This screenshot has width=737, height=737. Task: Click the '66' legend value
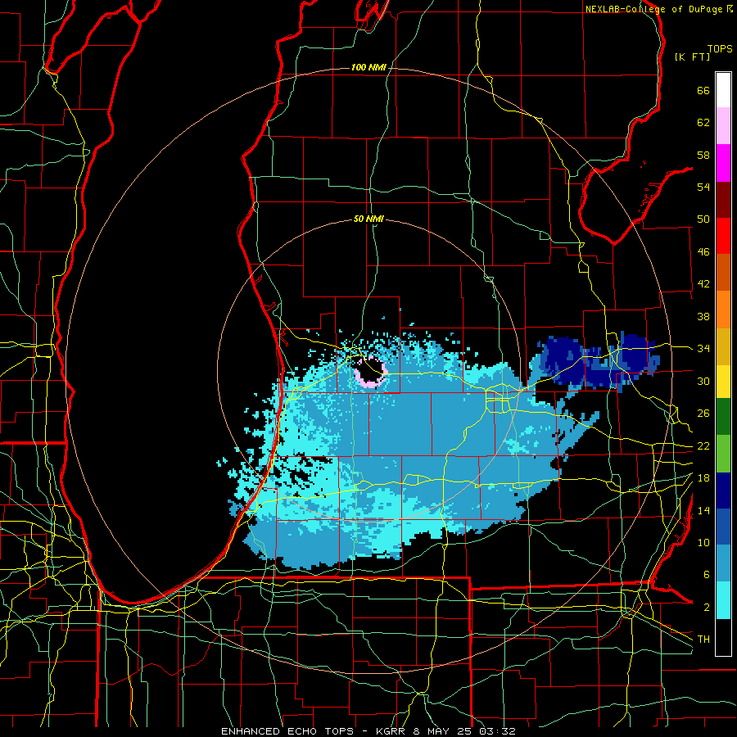[703, 90]
